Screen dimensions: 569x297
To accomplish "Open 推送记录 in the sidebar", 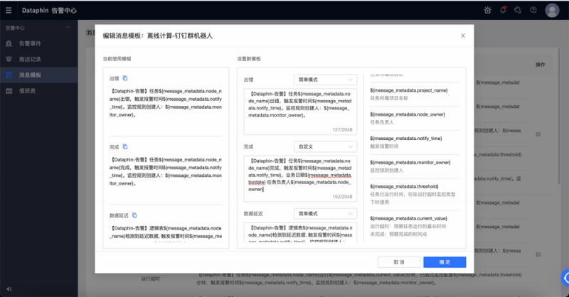I will pos(30,59).
